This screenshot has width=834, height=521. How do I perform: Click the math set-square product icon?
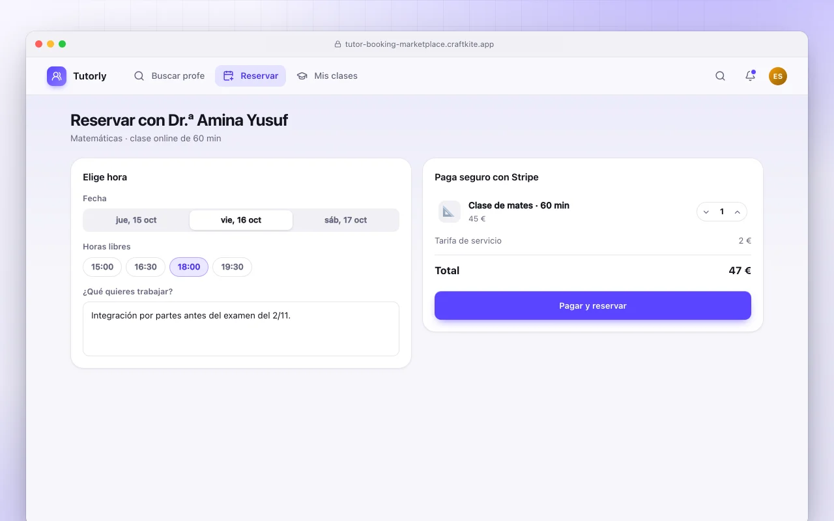pyautogui.click(x=450, y=212)
